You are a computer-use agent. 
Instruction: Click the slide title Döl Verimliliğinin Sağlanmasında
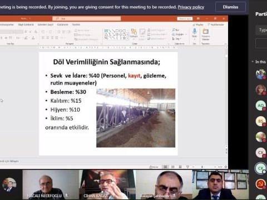(x=107, y=62)
